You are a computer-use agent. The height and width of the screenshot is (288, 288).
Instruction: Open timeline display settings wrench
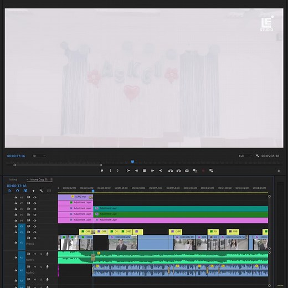click(x=41, y=191)
